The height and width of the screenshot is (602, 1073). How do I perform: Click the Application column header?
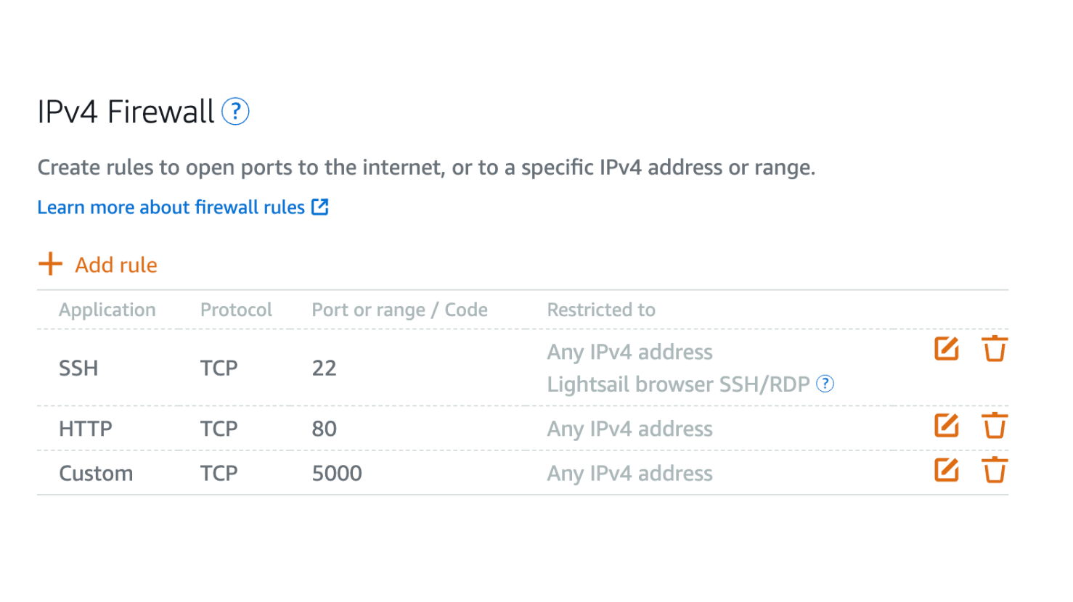[x=107, y=310]
